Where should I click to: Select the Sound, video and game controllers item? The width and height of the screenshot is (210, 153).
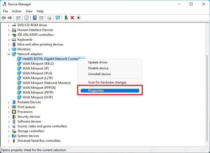click(42, 126)
